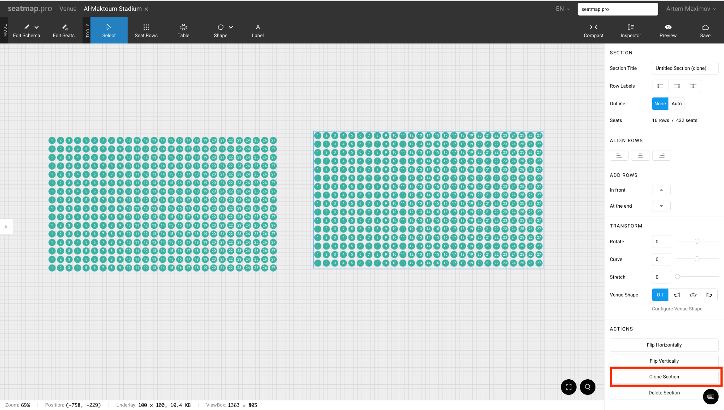Set Outline to None

pyautogui.click(x=660, y=103)
